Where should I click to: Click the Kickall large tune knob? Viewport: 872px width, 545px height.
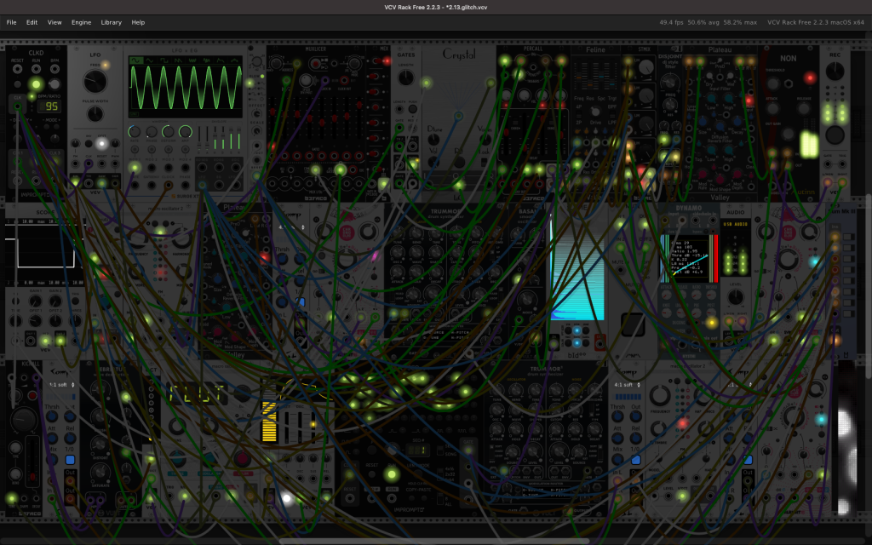24,420
